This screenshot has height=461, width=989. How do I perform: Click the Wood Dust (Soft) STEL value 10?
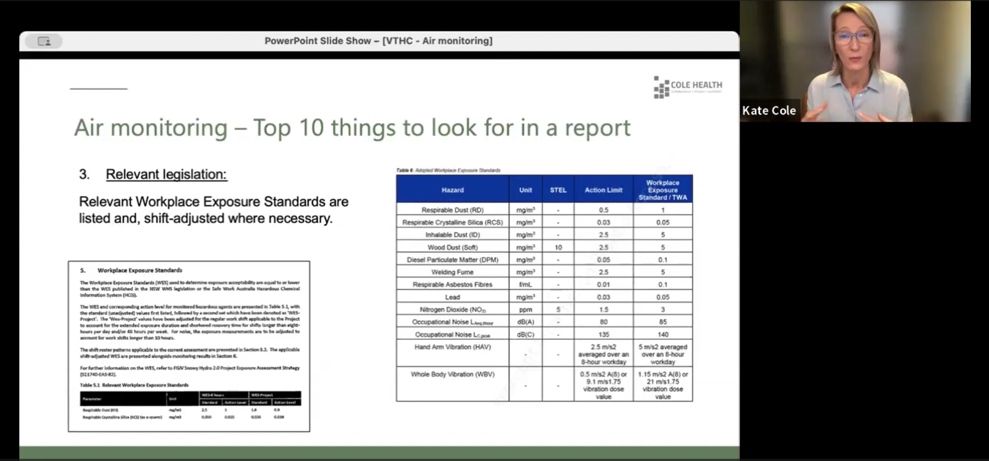(558, 247)
